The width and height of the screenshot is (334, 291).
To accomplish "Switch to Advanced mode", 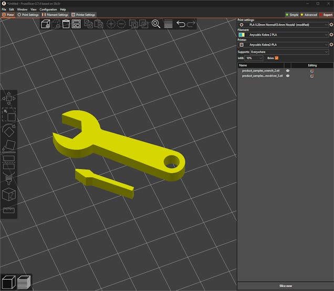I will point(309,15).
